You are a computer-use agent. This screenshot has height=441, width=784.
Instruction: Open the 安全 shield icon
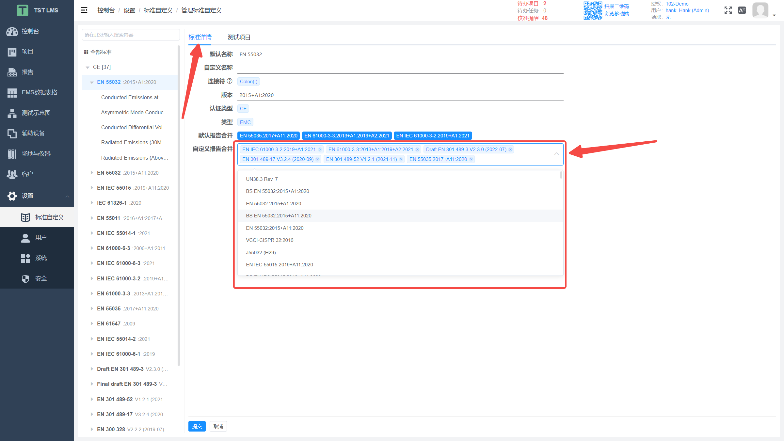point(25,278)
